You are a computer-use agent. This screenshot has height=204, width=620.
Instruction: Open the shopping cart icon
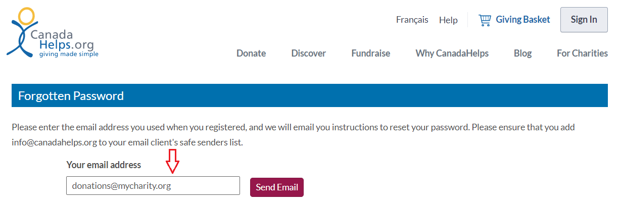pos(485,20)
